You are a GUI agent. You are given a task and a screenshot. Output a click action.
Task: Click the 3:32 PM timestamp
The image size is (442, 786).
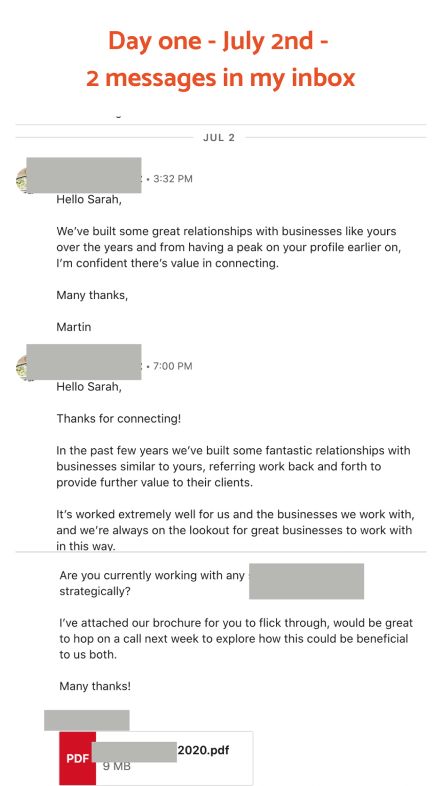pyautogui.click(x=173, y=179)
